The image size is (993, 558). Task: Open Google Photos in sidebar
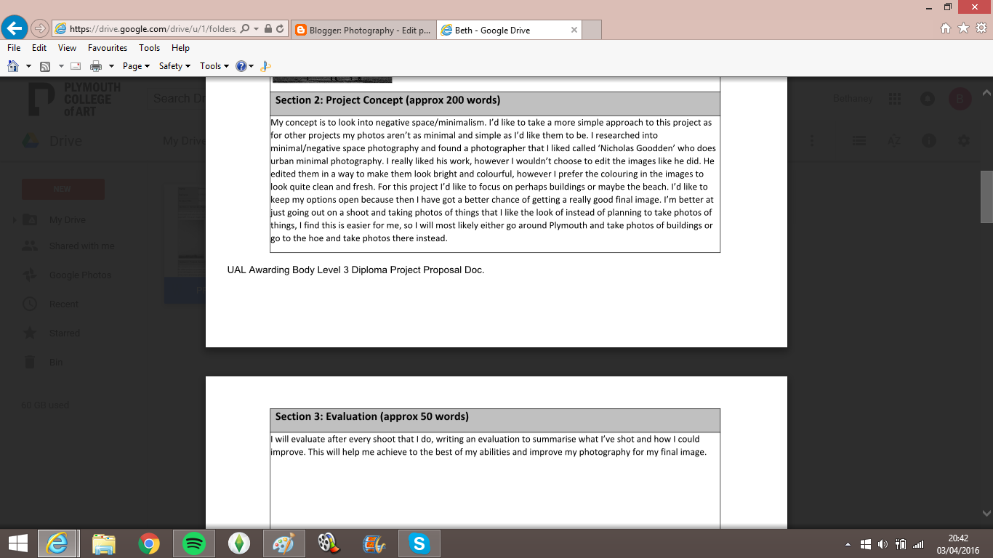[80, 275]
